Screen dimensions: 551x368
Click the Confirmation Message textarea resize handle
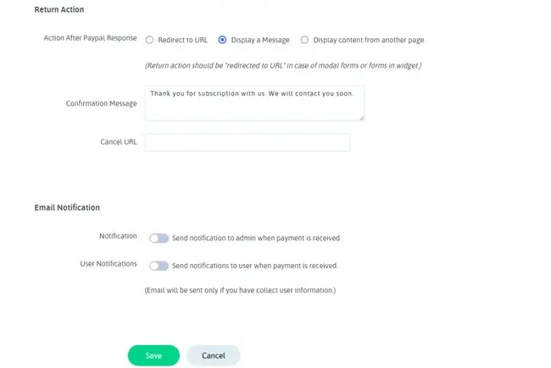point(362,118)
